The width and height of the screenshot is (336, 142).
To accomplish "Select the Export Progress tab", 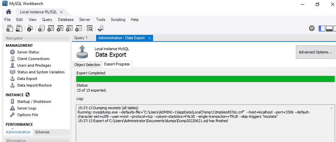I will point(117,64).
